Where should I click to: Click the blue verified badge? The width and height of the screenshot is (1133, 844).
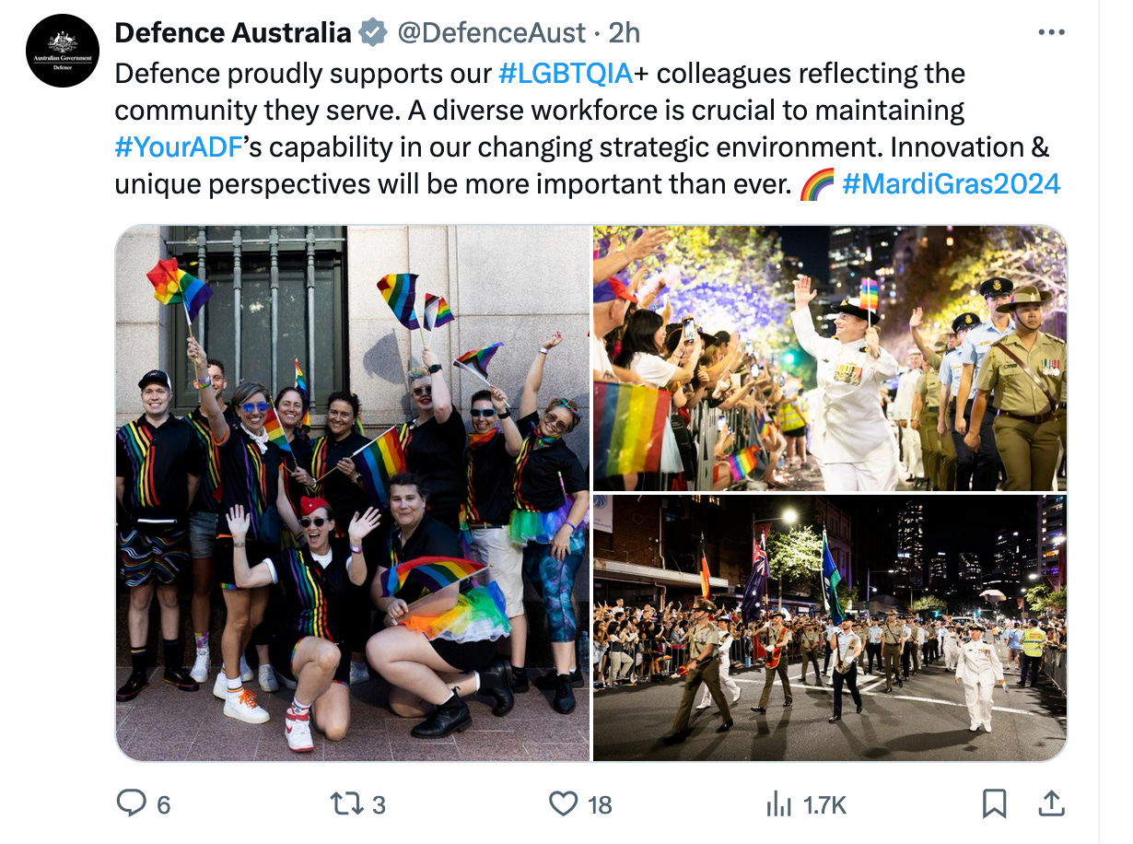click(373, 33)
